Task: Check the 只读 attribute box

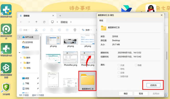Action: coord(119,65)
